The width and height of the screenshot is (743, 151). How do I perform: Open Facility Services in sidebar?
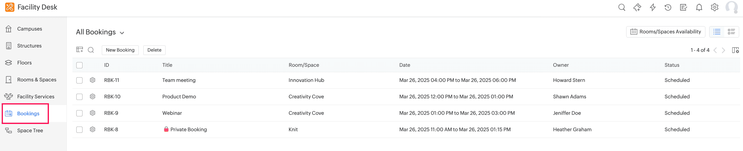coord(36,97)
